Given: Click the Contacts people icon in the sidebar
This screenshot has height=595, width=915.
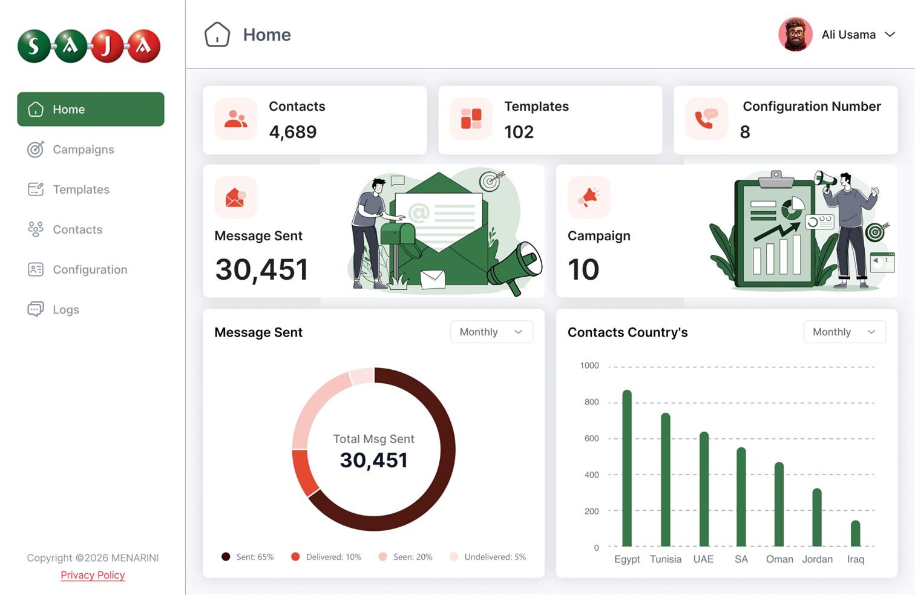Looking at the screenshot, I should [36, 229].
